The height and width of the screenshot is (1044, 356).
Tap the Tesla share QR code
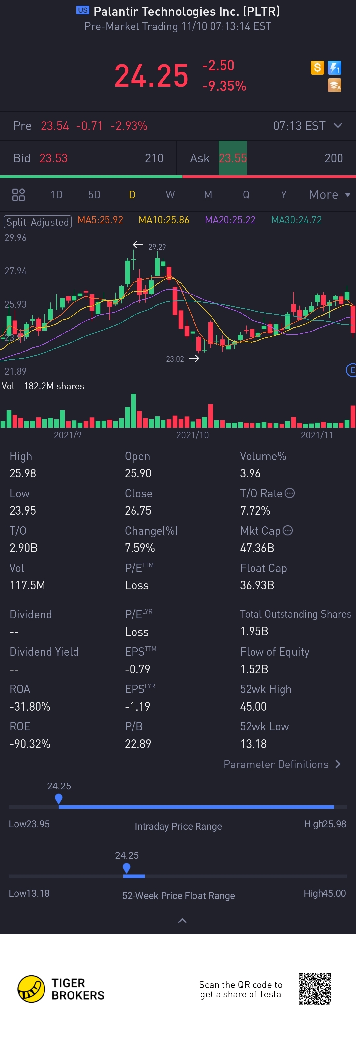315,989
